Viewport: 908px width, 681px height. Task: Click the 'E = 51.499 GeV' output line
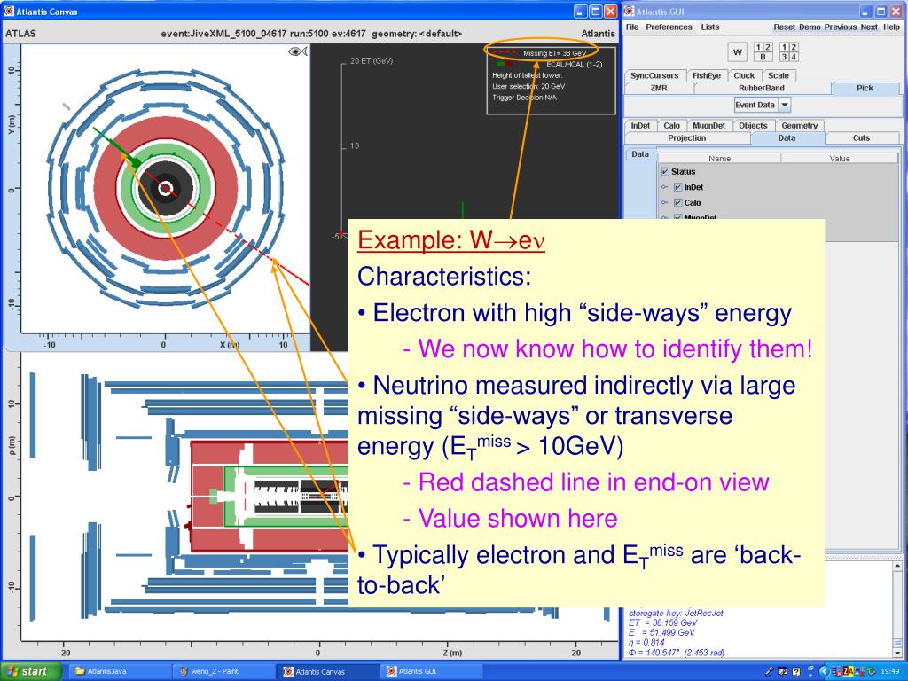pyautogui.click(x=661, y=633)
